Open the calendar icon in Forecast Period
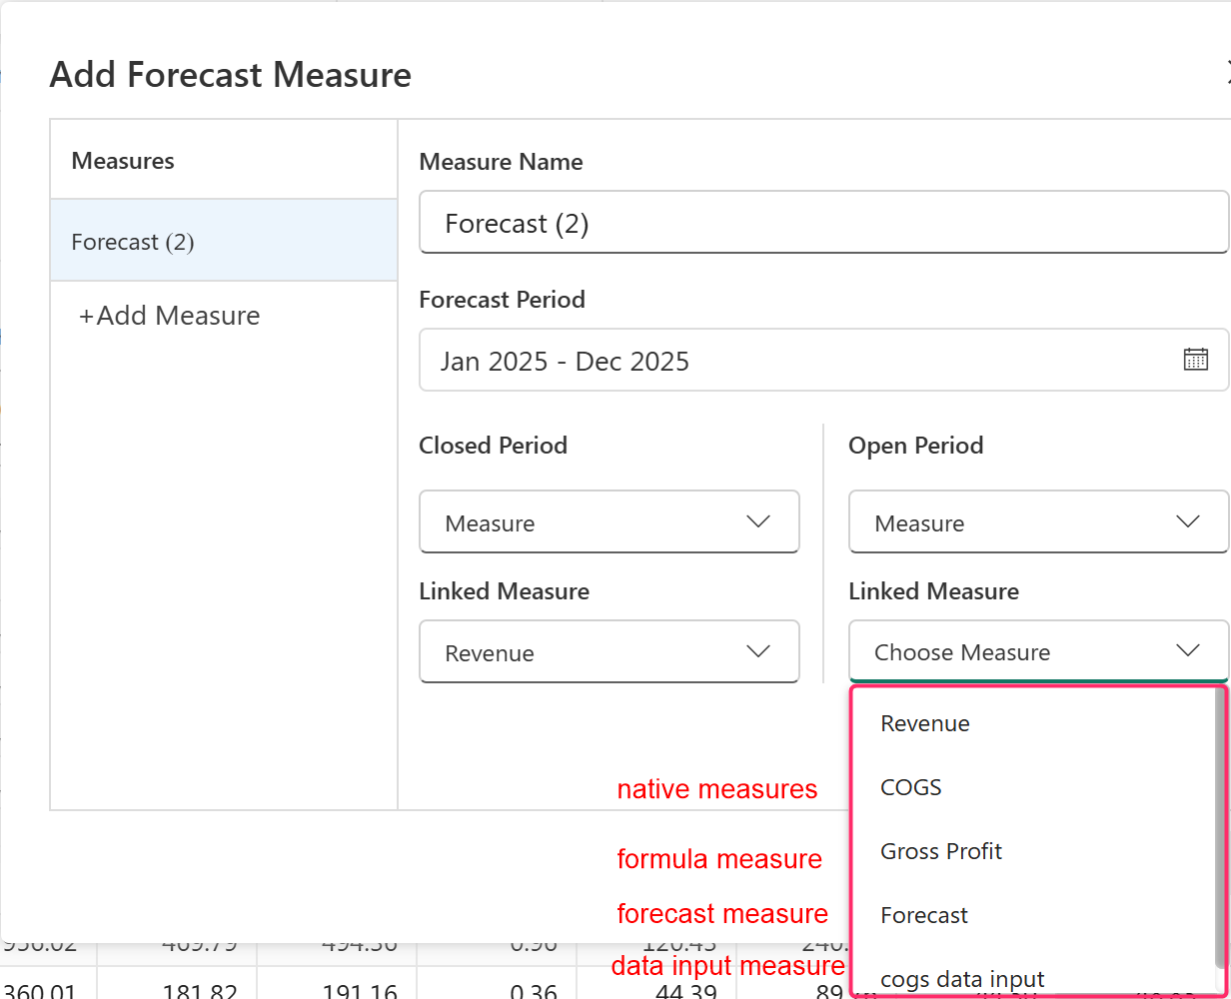The image size is (1231, 999). tap(1195, 360)
